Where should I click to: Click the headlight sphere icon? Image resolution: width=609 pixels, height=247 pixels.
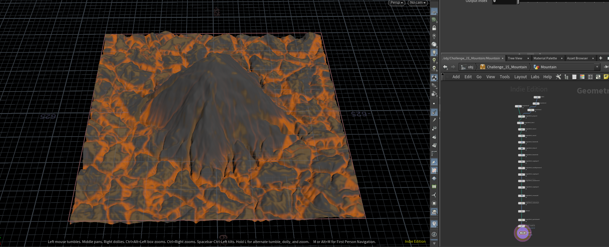(434, 44)
